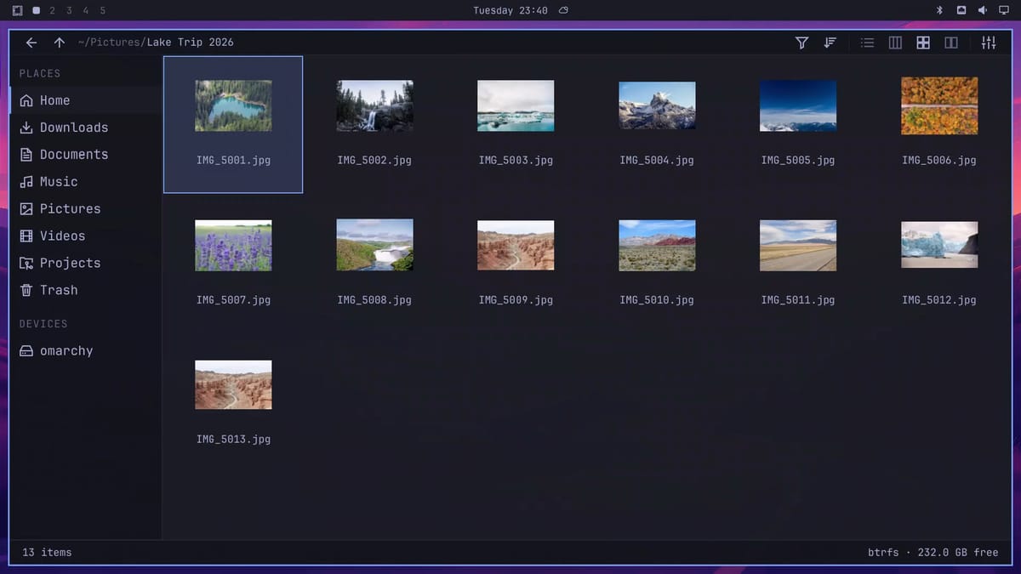Switch to workspace 3
Image resolution: width=1021 pixels, height=574 pixels.
click(x=70, y=11)
